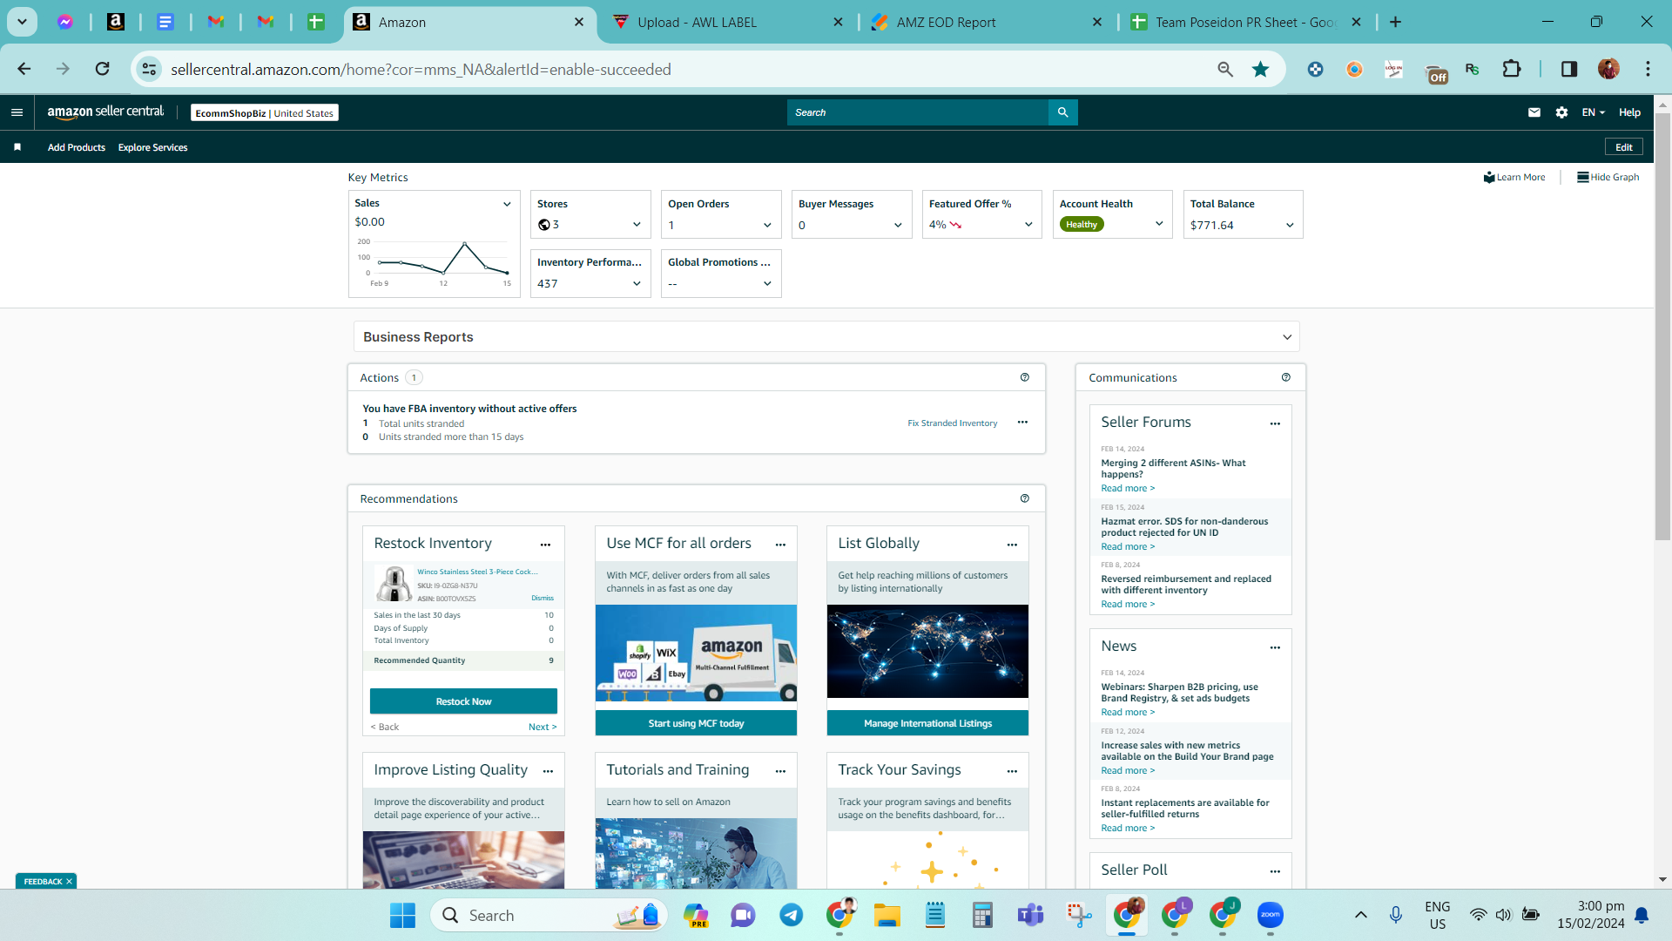This screenshot has width=1672, height=941.
Task: Close the FEEDBACK tab
Action: tap(69, 882)
